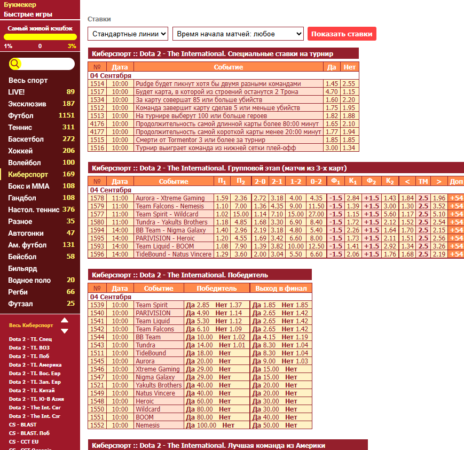Click total 2.5 over odds 2.19 for TideBound

pos(439,254)
